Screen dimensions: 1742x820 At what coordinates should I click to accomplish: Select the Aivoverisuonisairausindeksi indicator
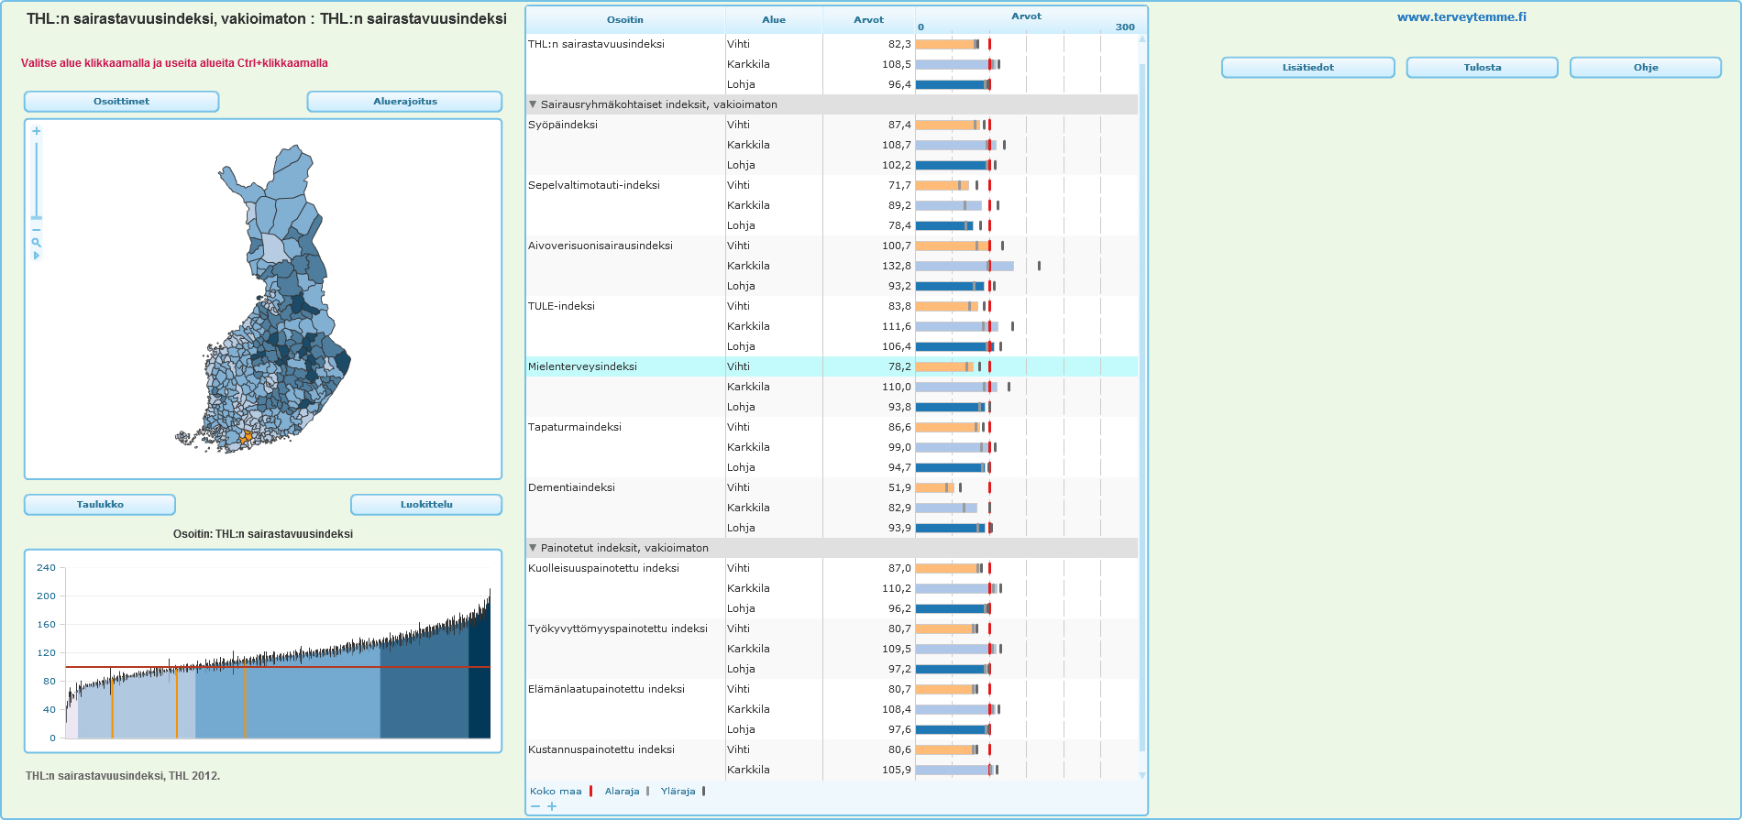601,246
